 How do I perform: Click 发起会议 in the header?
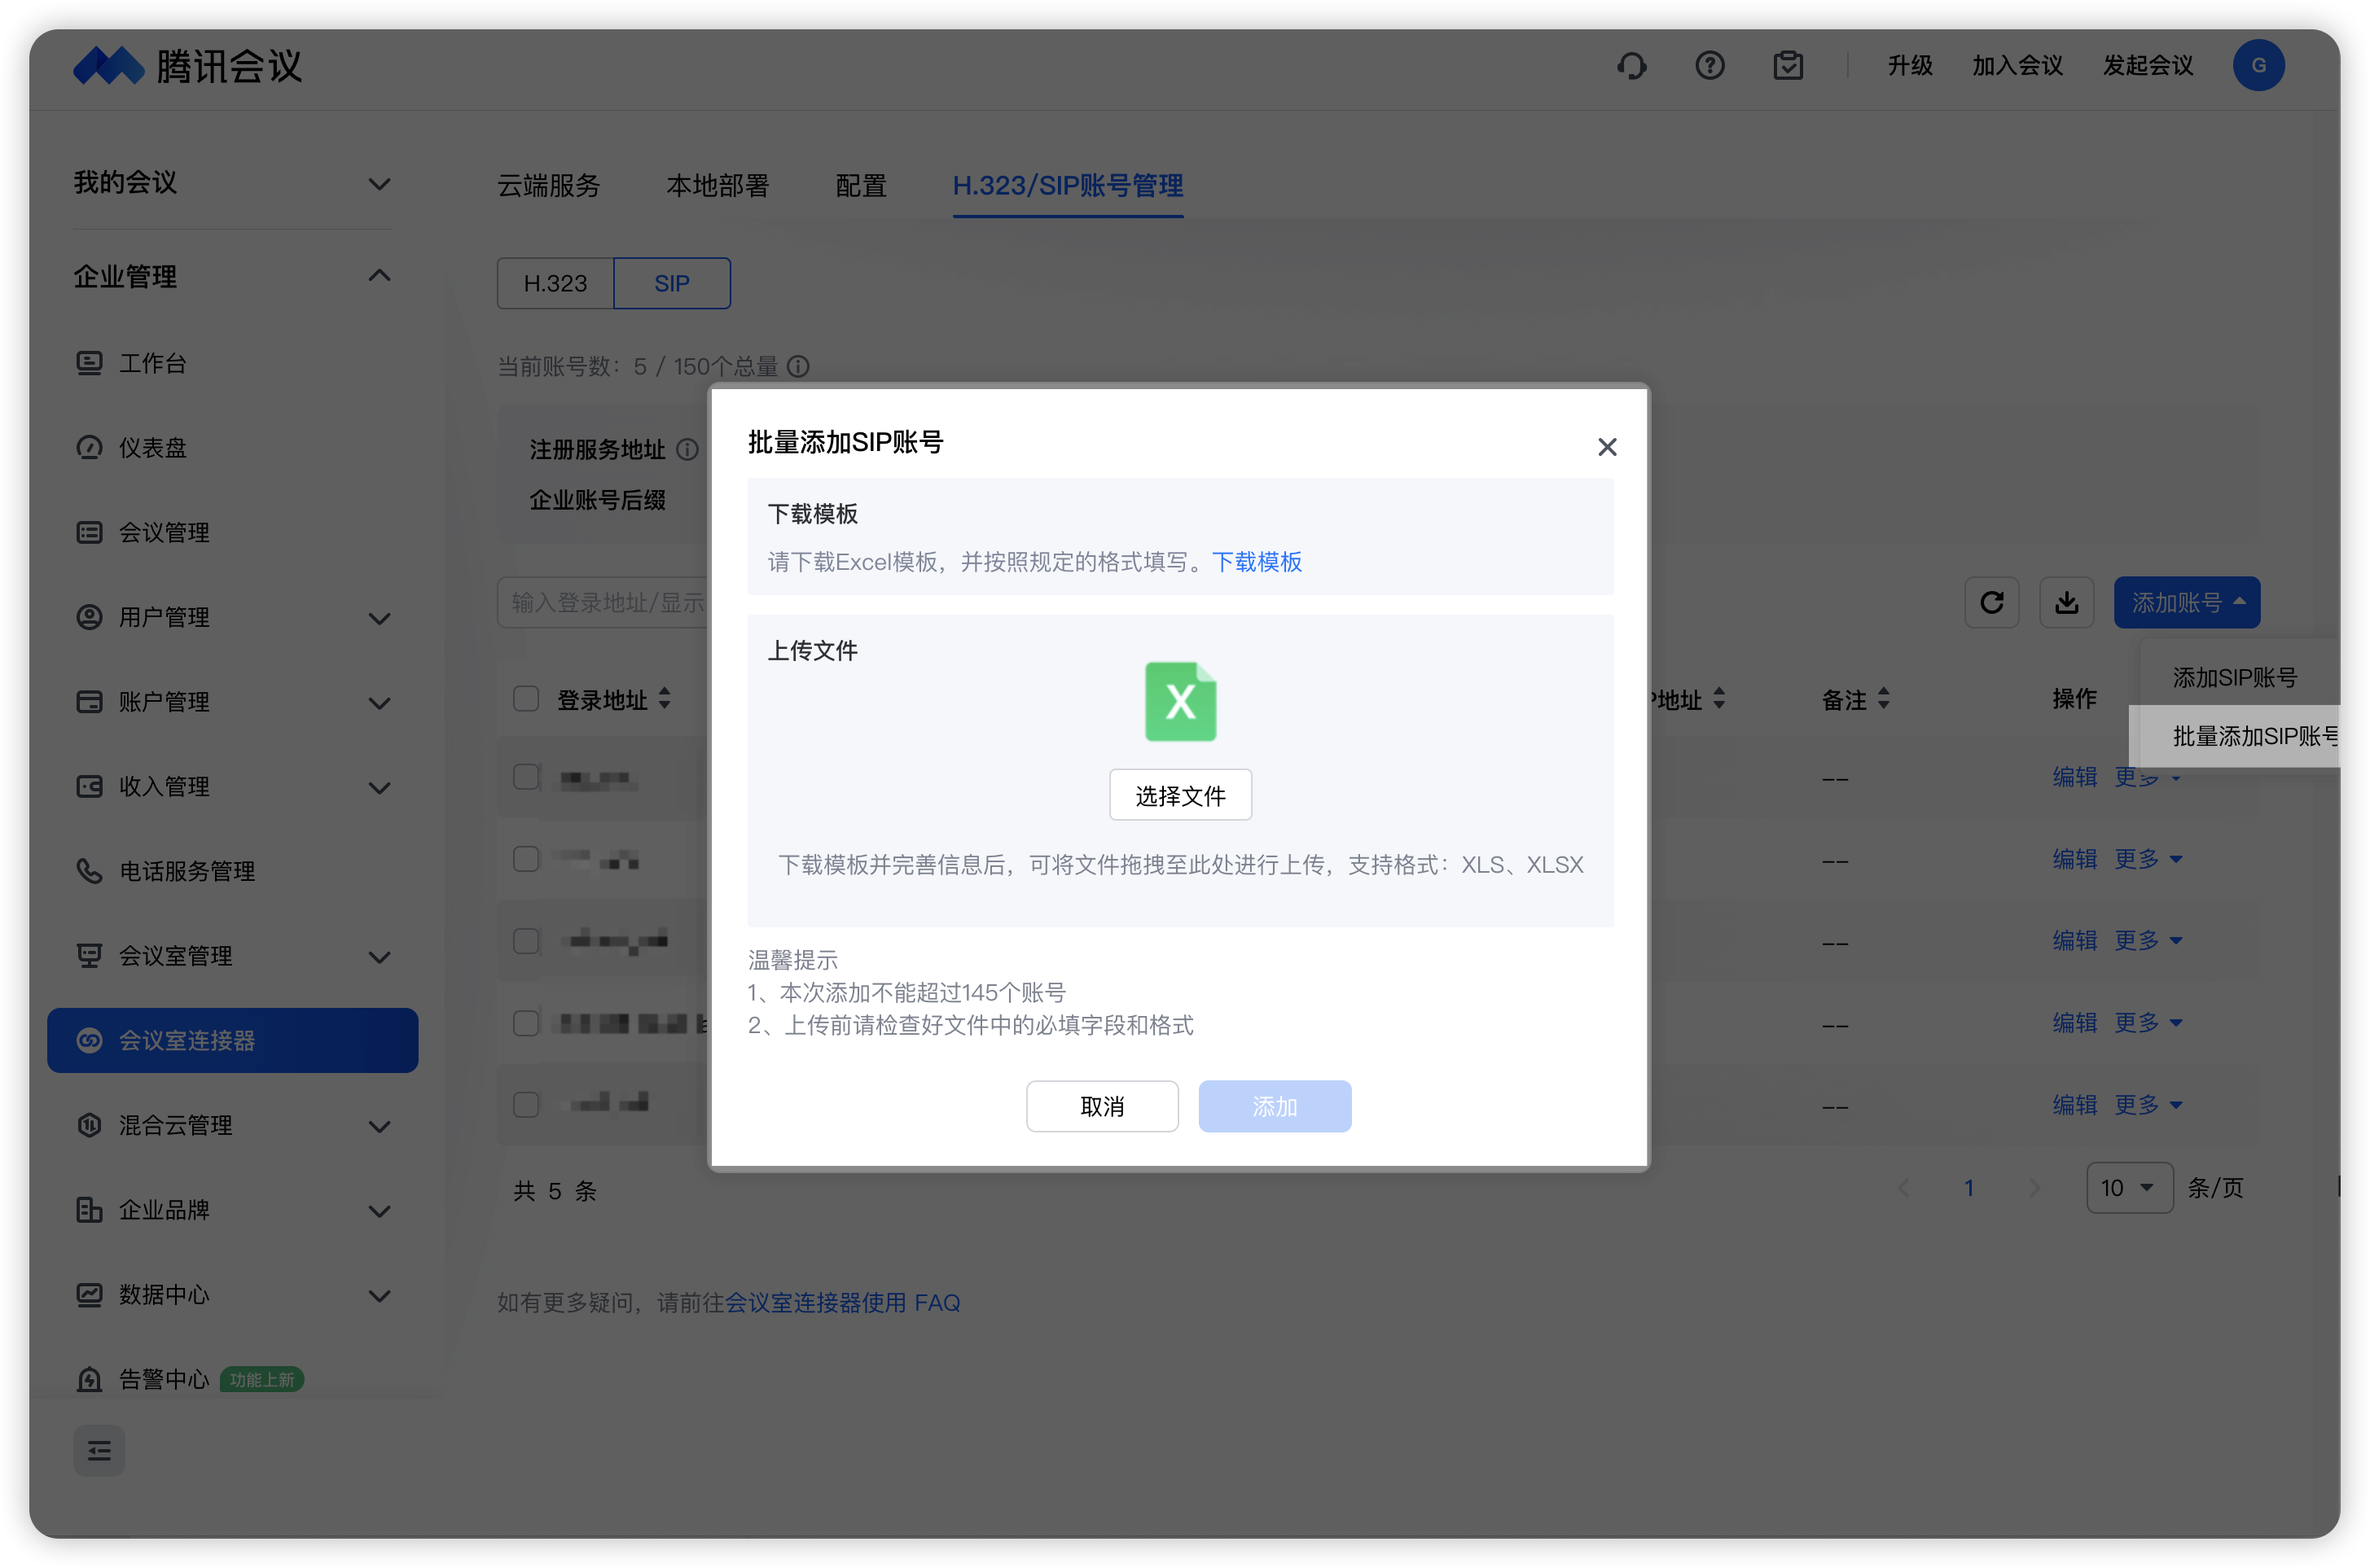(2148, 66)
